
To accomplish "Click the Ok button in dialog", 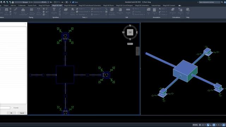I will click(11, 113).
